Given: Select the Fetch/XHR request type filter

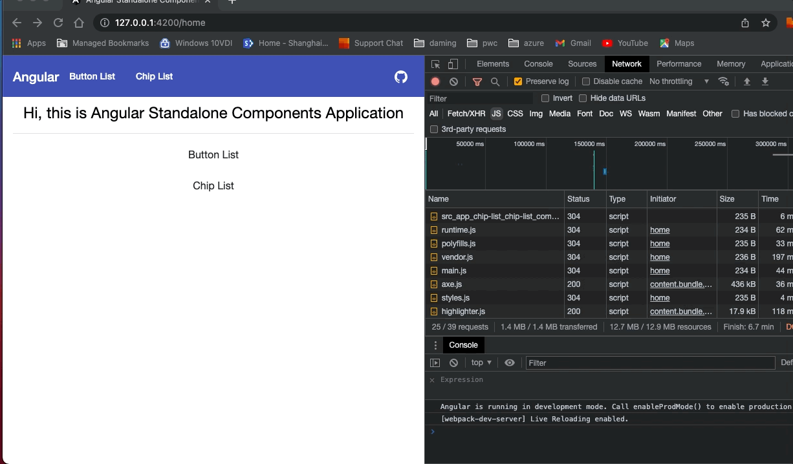Looking at the screenshot, I should (466, 114).
